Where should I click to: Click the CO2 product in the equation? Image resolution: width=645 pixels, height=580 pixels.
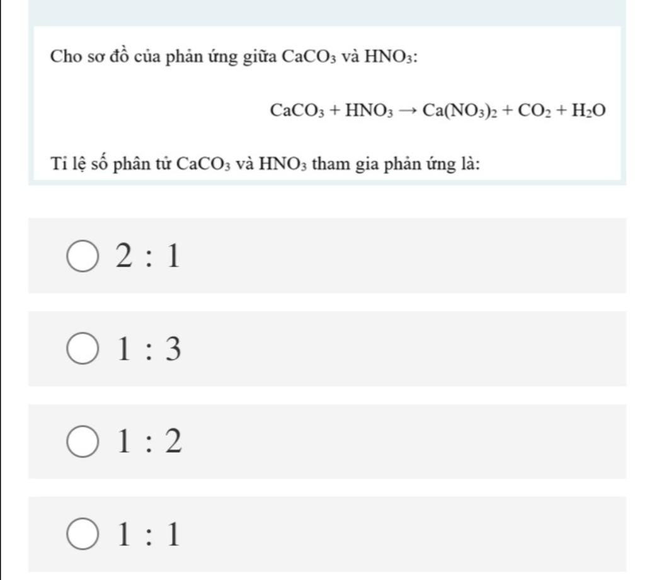[x=534, y=111]
